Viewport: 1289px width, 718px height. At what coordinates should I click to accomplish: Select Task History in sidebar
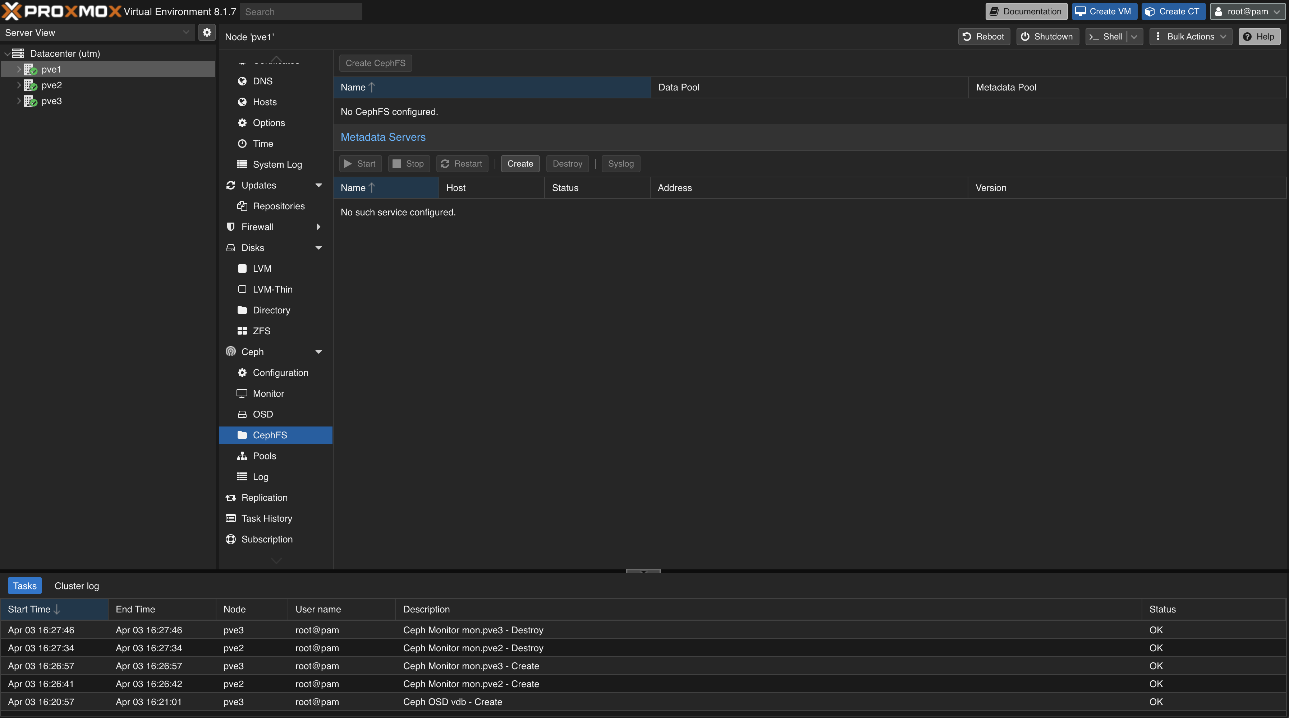pyautogui.click(x=266, y=518)
